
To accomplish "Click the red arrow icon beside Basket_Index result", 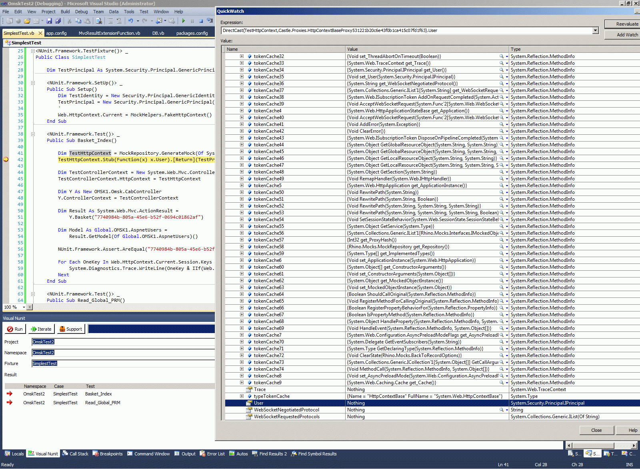I will click(x=10, y=394).
